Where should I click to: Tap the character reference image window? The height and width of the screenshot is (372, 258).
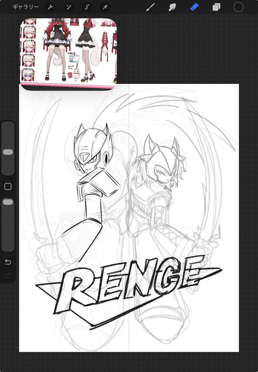(x=68, y=54)
